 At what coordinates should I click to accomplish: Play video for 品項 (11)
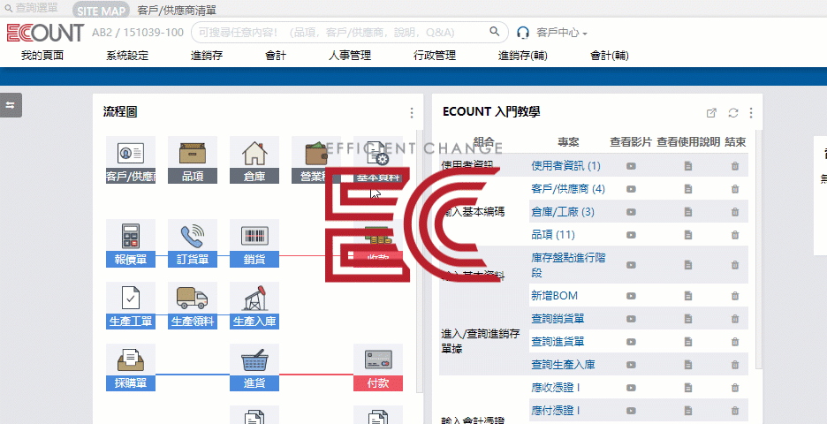631,235
